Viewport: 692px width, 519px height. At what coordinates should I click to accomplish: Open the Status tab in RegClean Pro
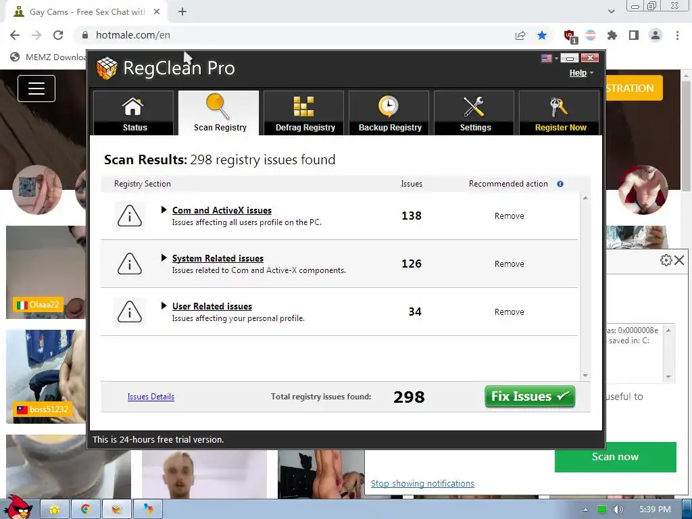(x=133, y=113)
